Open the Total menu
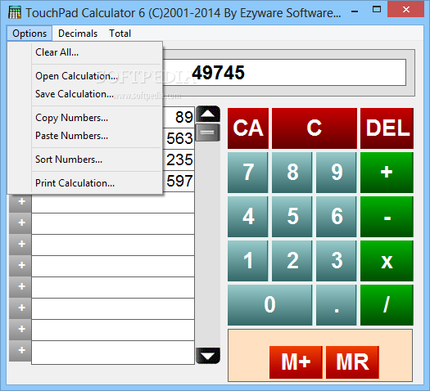This screenshot has height=391, width=430. pos(120,34)
